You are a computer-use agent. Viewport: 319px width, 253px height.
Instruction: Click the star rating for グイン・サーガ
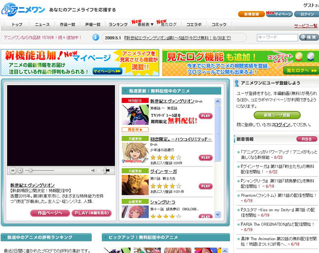pyautogui.click(x=166, y=186)
